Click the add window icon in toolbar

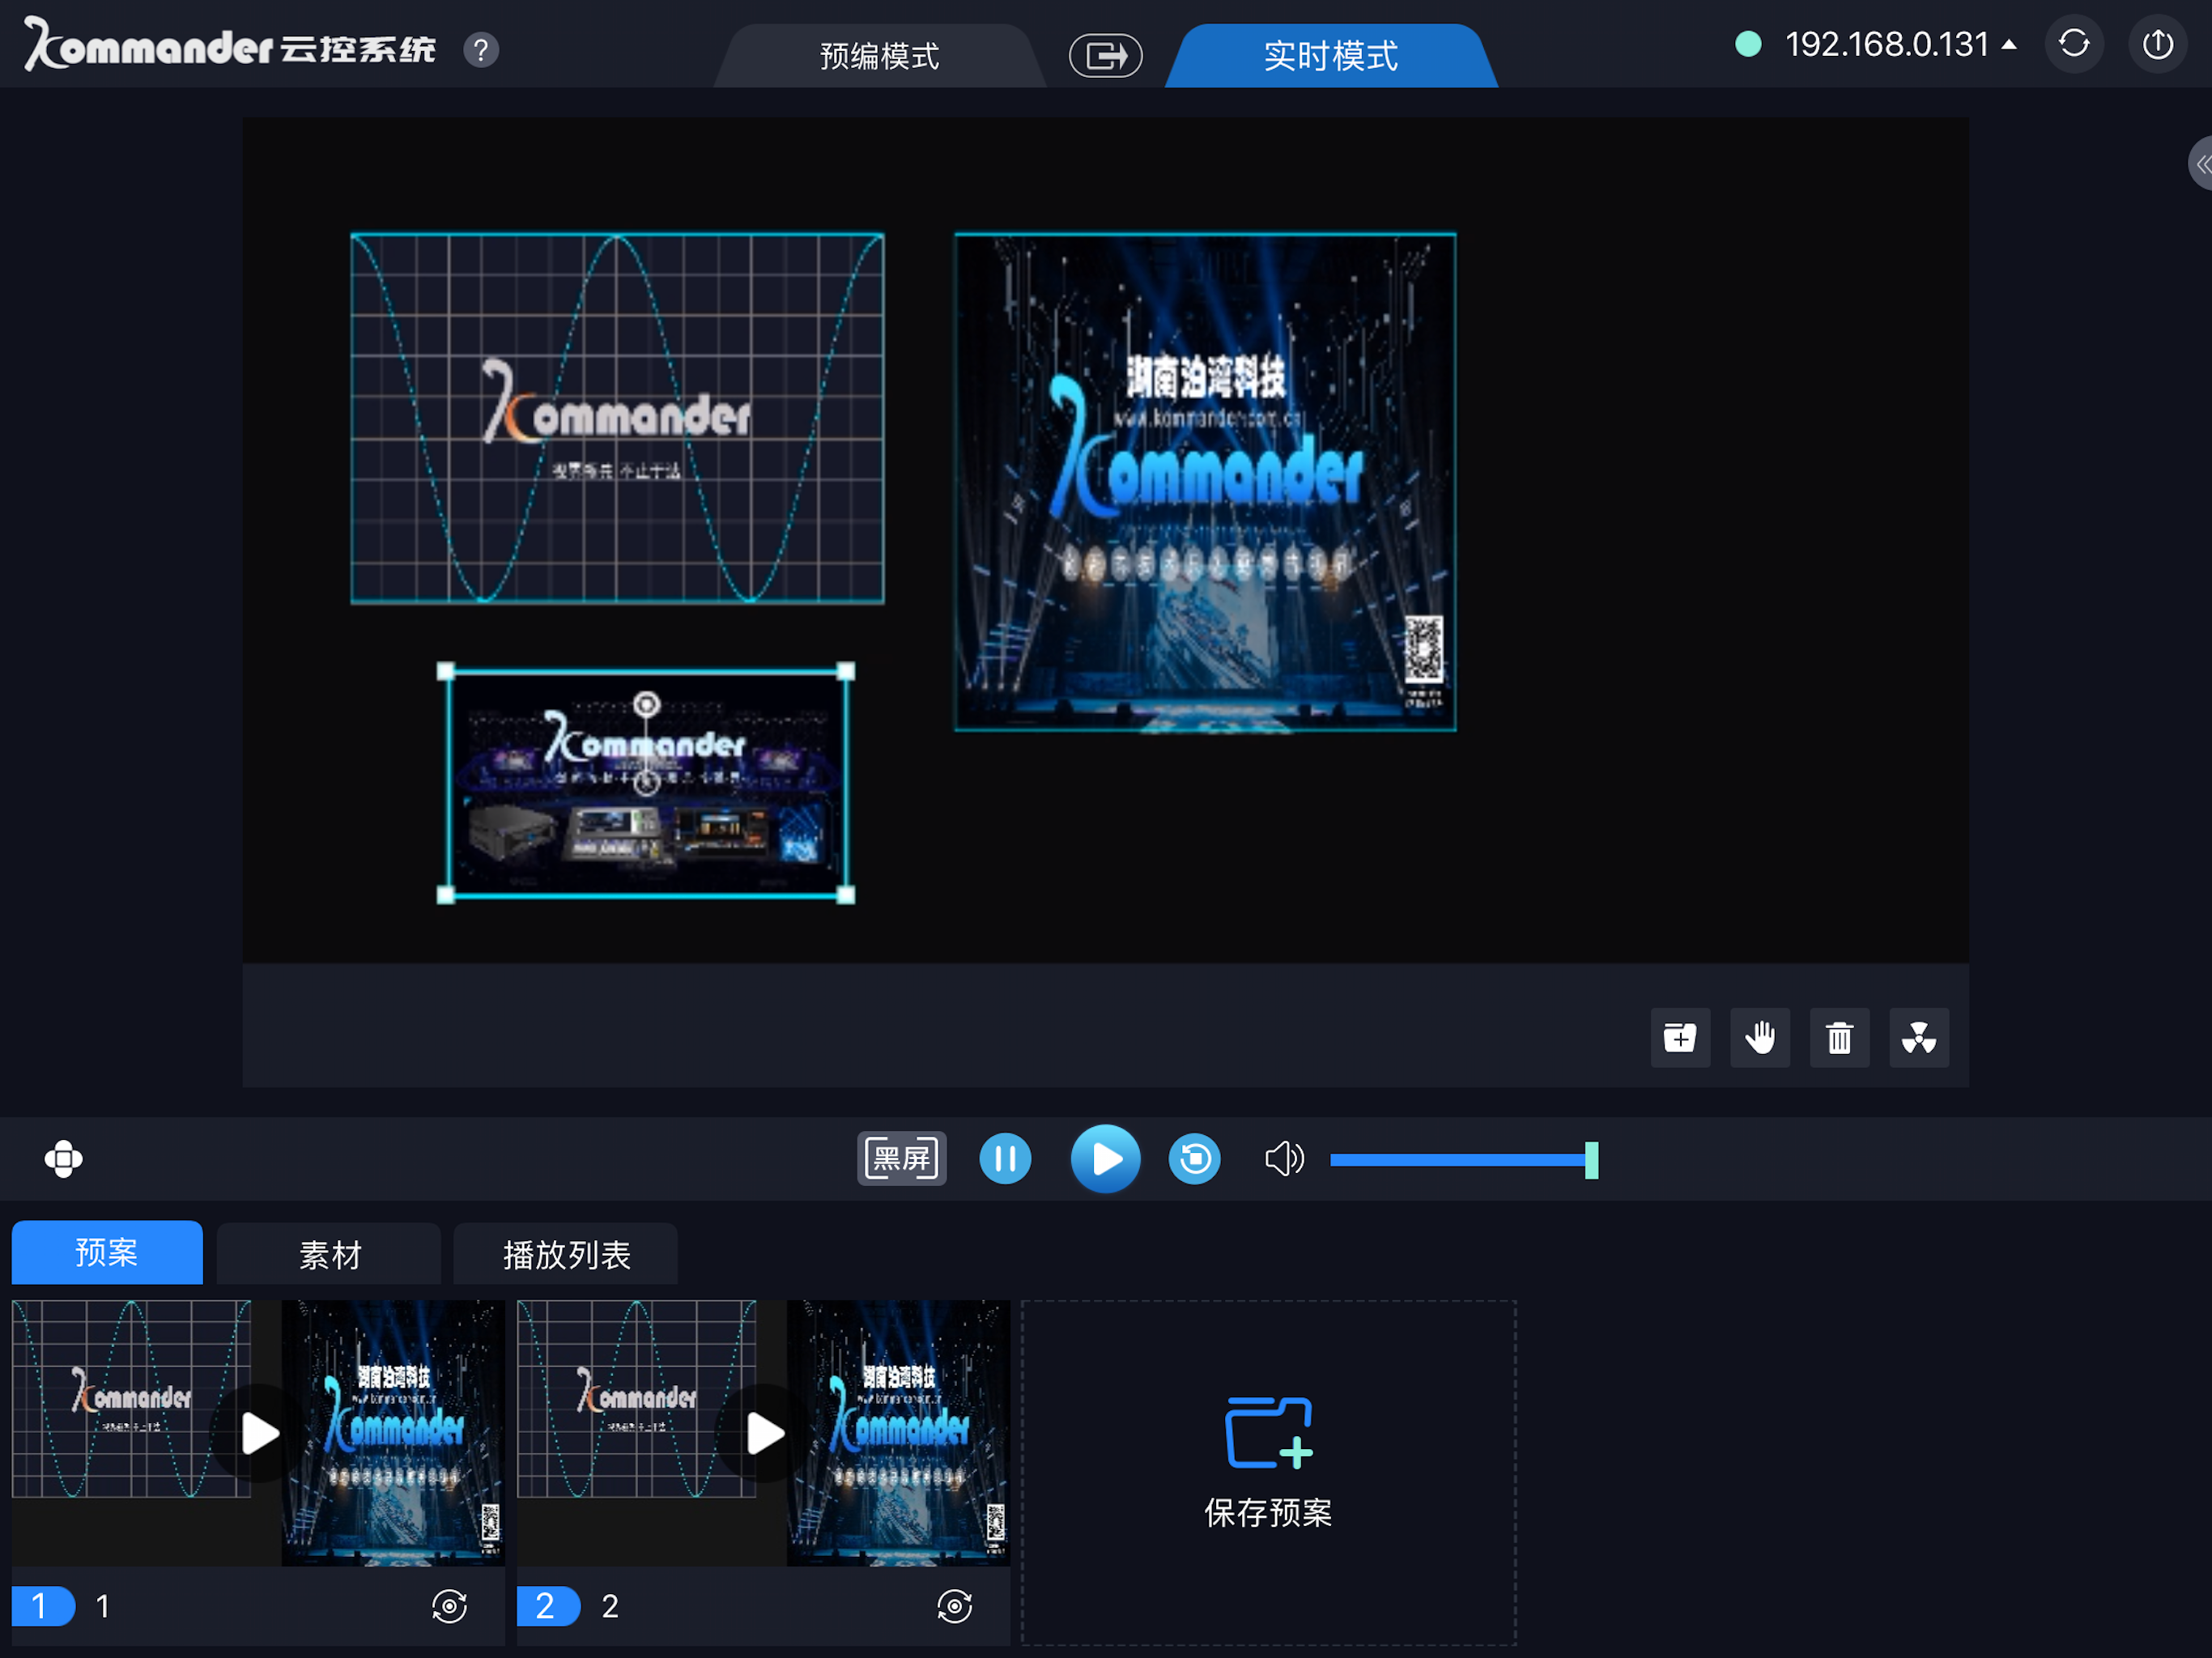click(x=1680, y=1038)
